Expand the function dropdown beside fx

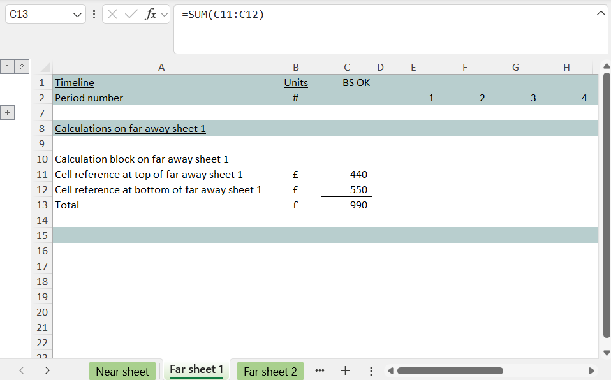coord(164,14)
